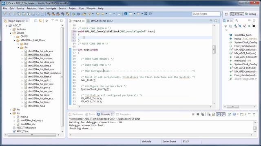Open Display Selected Console dropdown arrow
261x146 pixels.
point(237,114)
